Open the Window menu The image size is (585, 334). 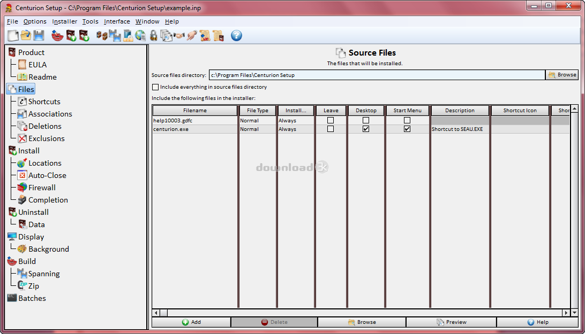[x=147, y=21]
